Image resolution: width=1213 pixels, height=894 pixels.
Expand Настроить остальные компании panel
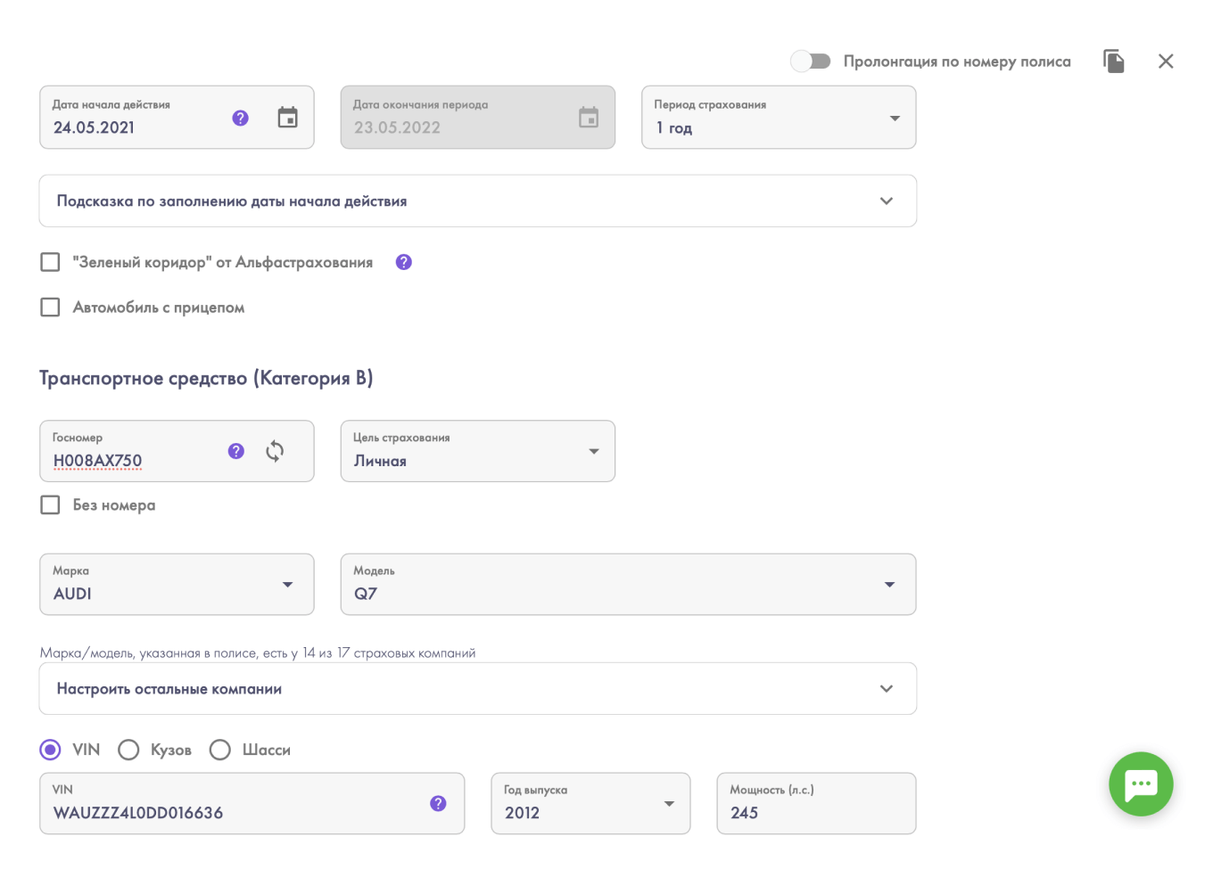477,689
